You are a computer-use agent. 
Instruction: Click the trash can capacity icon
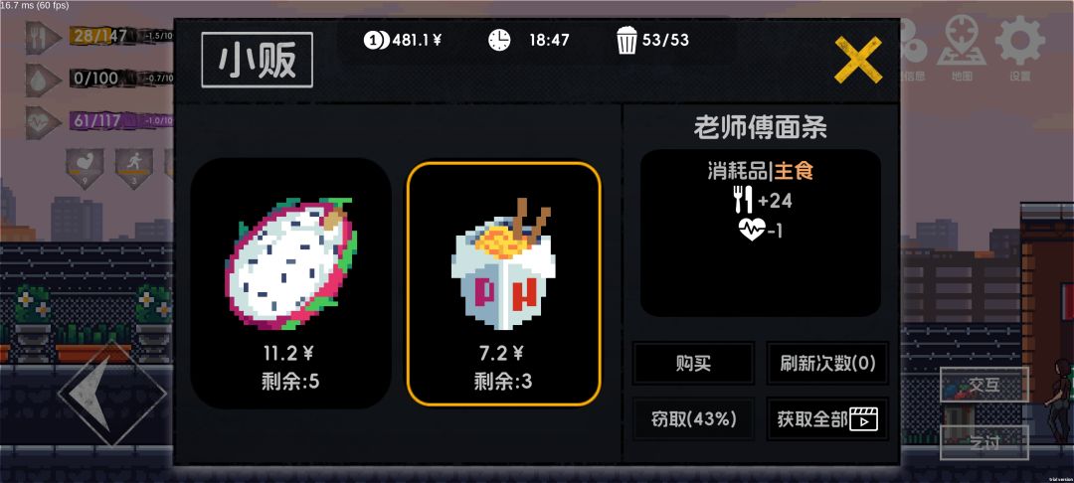tap(626, 40)
